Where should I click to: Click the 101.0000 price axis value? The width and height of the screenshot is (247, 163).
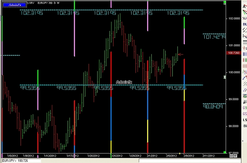point(234,45)
